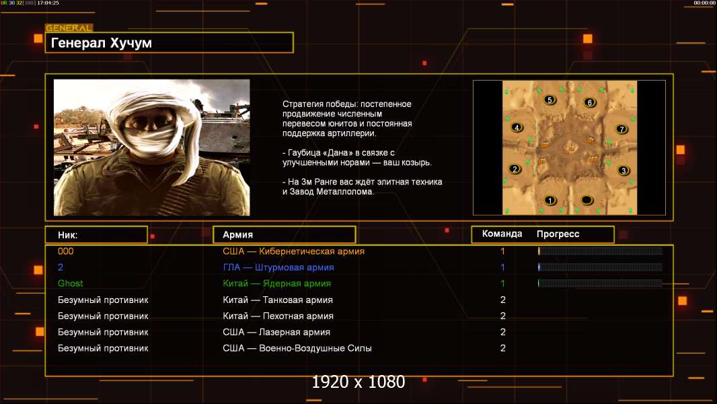This screenshot has height=404, width=717.
Task: Click the desert minimap preview
Action: coord(569,147)
